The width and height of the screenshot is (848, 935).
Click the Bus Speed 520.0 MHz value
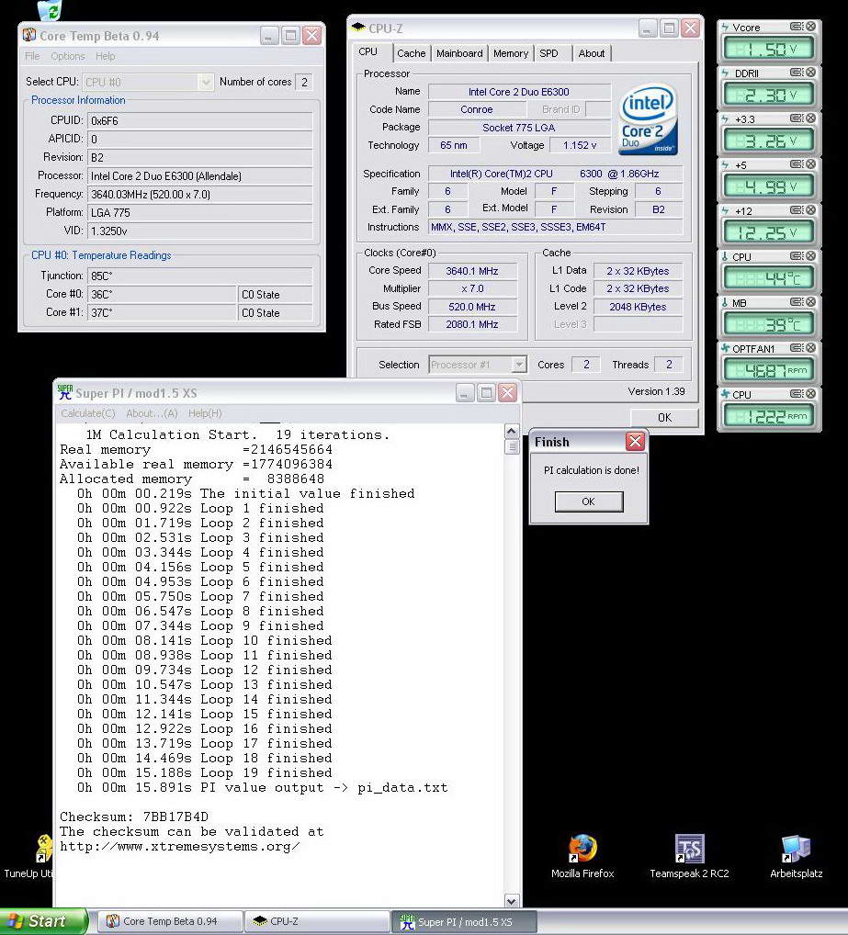[x=471, y=307]
